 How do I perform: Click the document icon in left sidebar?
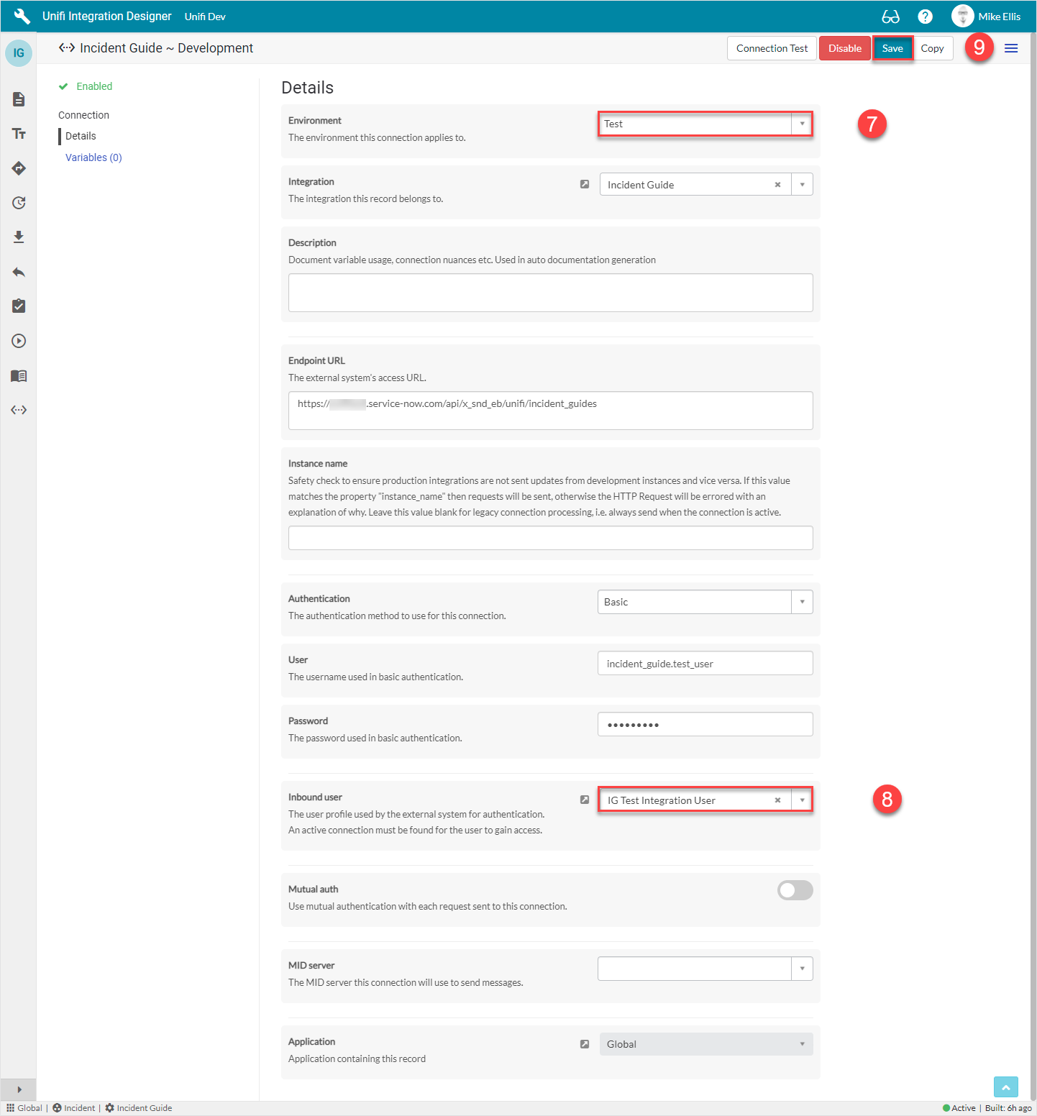tap(19, 99)
